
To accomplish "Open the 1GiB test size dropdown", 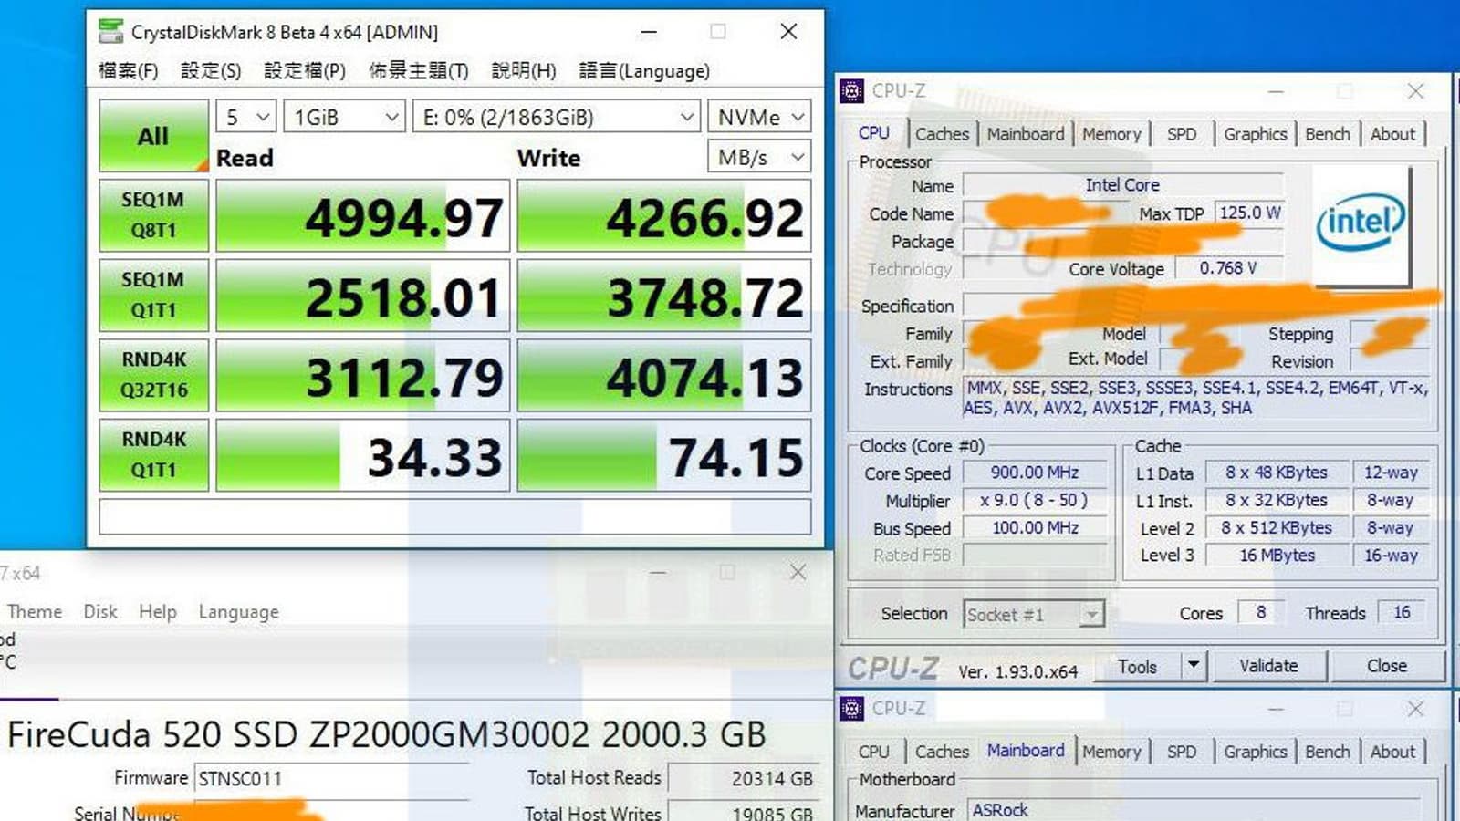I will 345,117.
